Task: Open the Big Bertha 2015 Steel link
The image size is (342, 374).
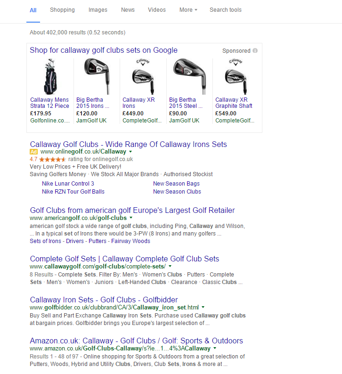Action: 186,103
